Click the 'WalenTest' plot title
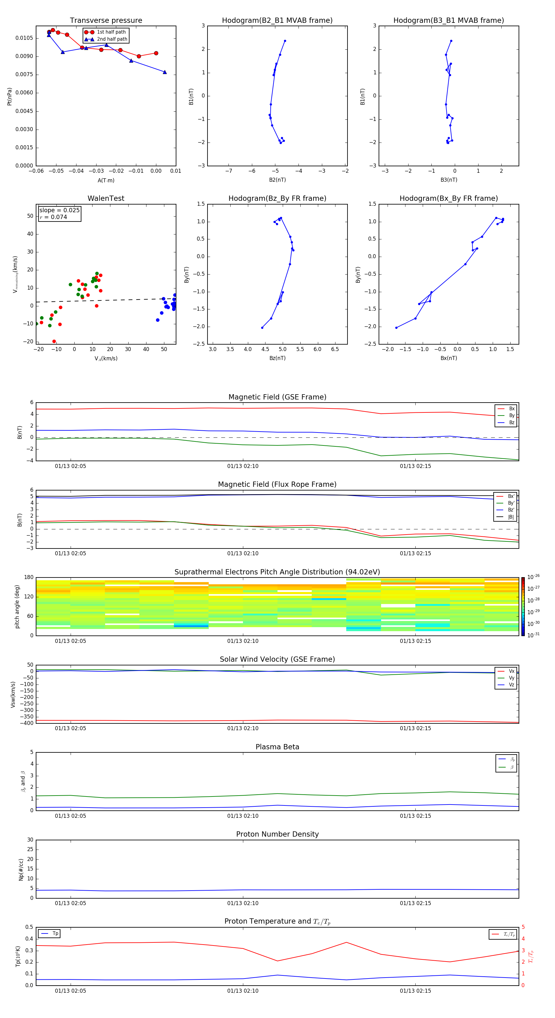Image resolution: width=555 pixels, height=1018 pixels. click(106, 198)
